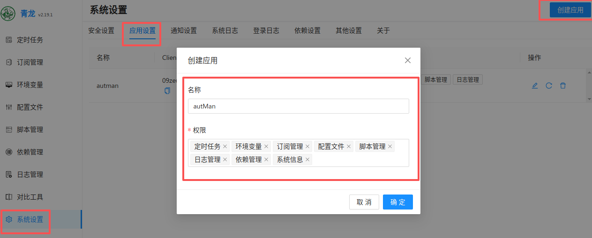
Task: Click the reset secret refresh icon
Action: pos(549,86)
